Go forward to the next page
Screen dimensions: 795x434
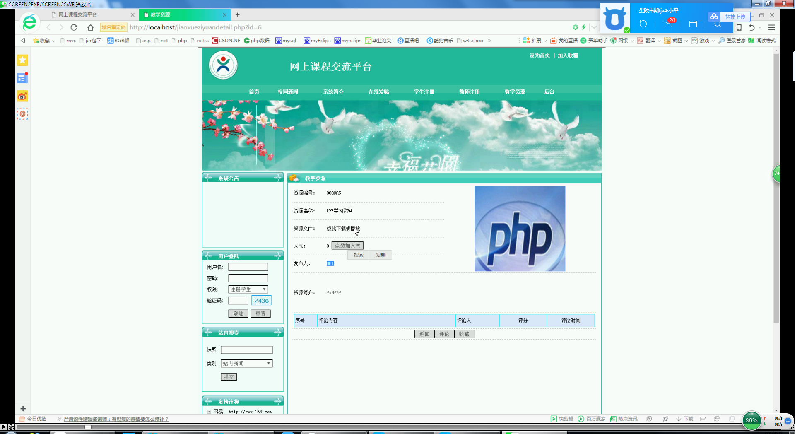pyautogui.click(x=61, y=27)
